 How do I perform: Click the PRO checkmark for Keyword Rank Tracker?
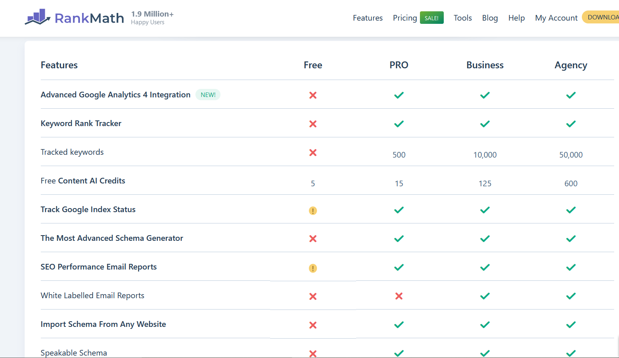point(399,124)
